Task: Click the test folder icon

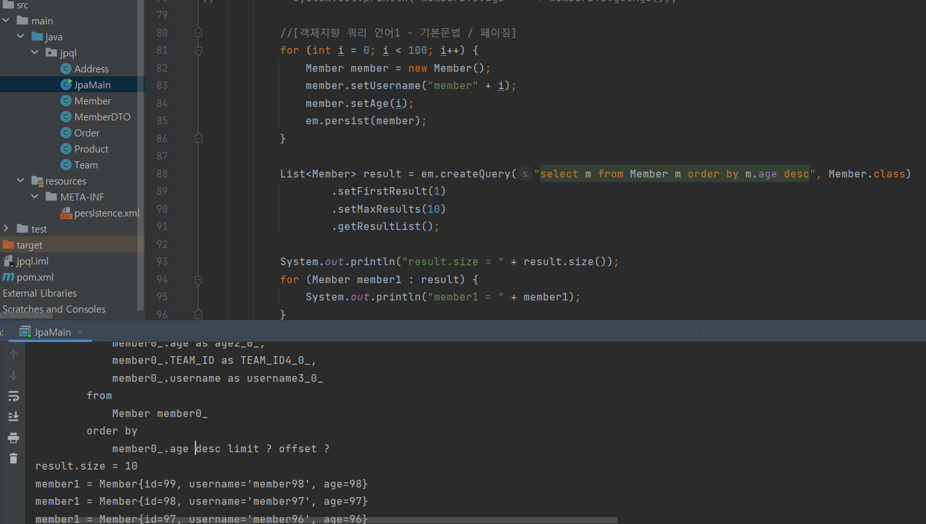Action: [22, 229]
